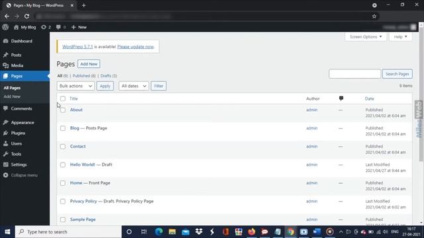Open Appearance in sidebar
Screen dimensions: 424x238
[23, 122]
